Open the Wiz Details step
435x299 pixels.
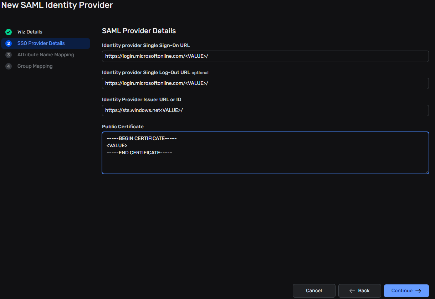(x=30, y=32)
